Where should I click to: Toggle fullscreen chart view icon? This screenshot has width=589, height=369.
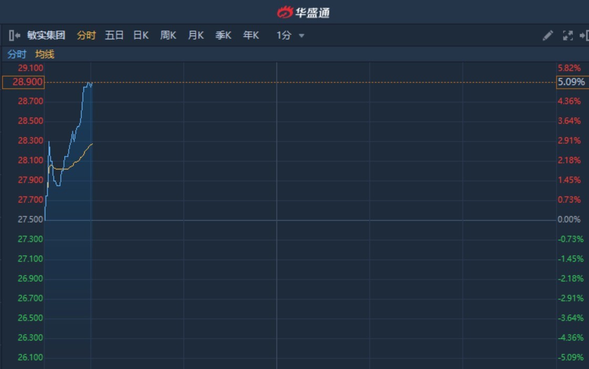point(567,36)
